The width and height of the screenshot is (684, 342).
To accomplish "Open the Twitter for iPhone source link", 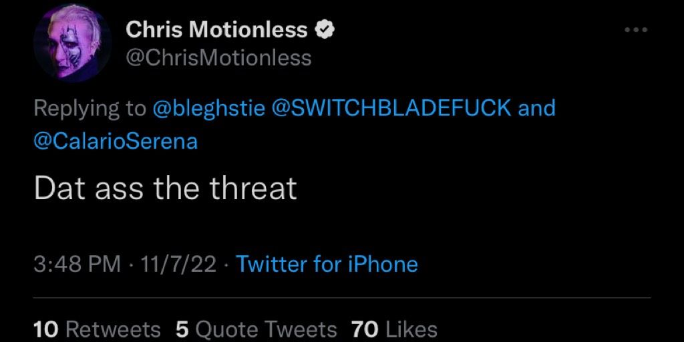I will point(326,265).
